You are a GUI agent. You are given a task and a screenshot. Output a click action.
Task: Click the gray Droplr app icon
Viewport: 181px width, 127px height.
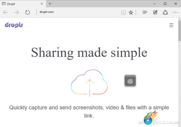(130, 80)
